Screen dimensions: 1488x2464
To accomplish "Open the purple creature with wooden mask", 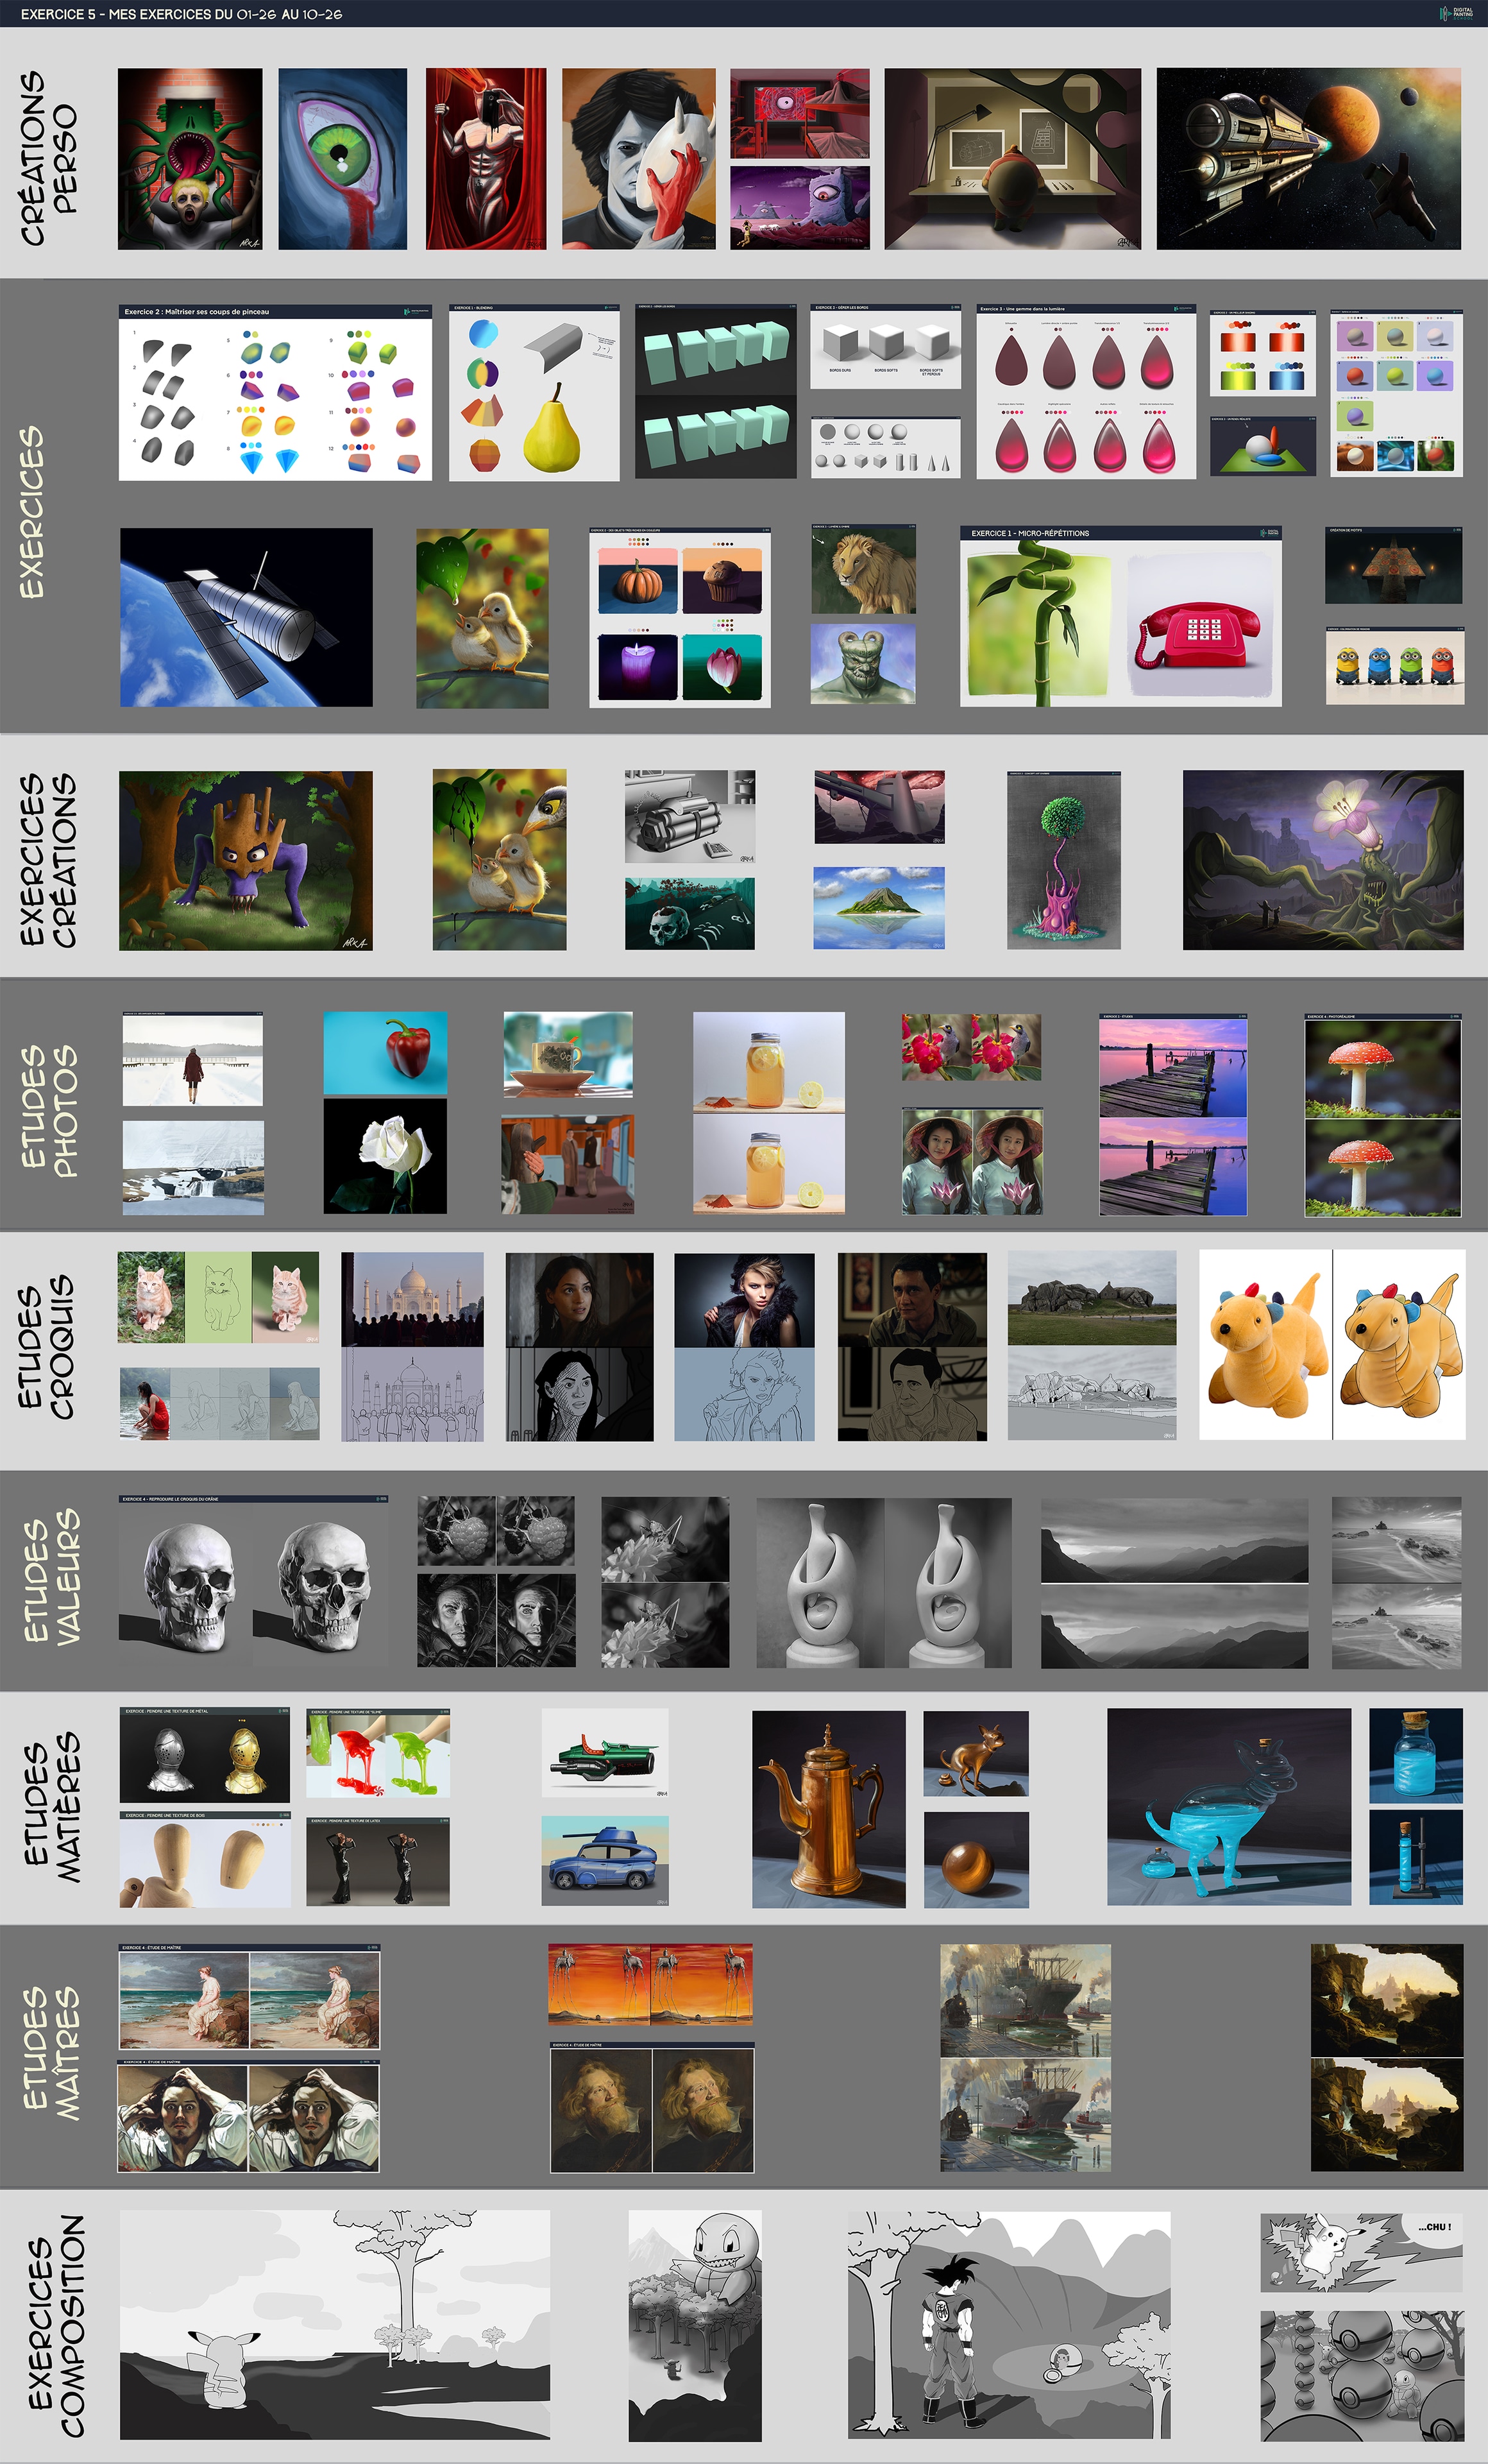I will 246,860.
